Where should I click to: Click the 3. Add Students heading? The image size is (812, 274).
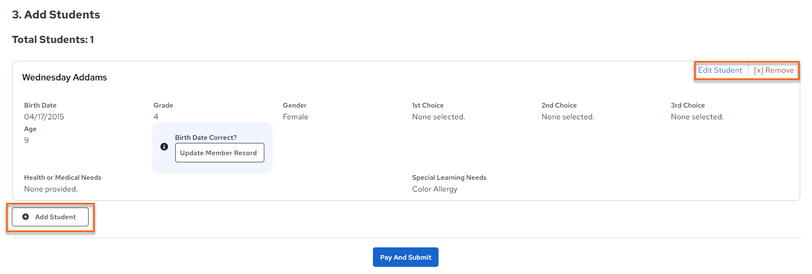click(x=56, y=14)
